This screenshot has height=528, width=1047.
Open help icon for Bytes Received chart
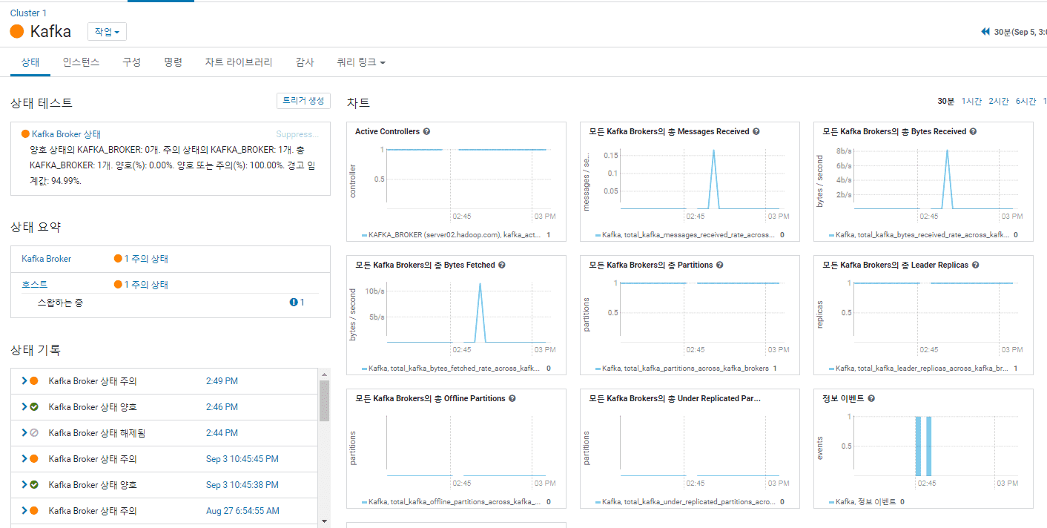pos(973,132)
